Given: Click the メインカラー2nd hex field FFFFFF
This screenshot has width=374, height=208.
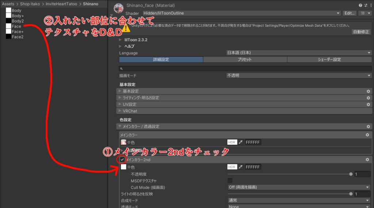Looking at the screenshot, I should pos(253,167).
